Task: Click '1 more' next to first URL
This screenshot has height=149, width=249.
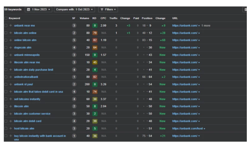Action: 206,25
